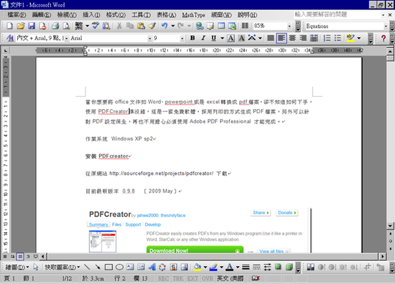This screenshot has width=395, height=284.
Task: Set Justify paragraph alignment
Action: 271,38
